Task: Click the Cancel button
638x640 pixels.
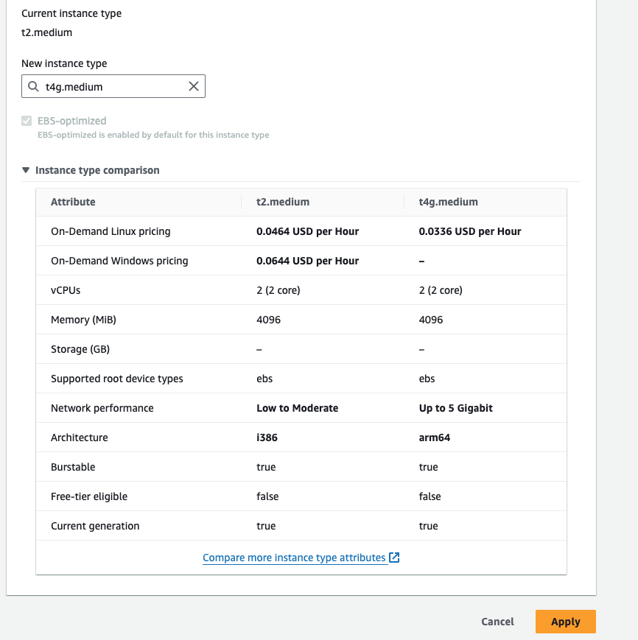Action: pyautogui.click(x=497, y=622)
